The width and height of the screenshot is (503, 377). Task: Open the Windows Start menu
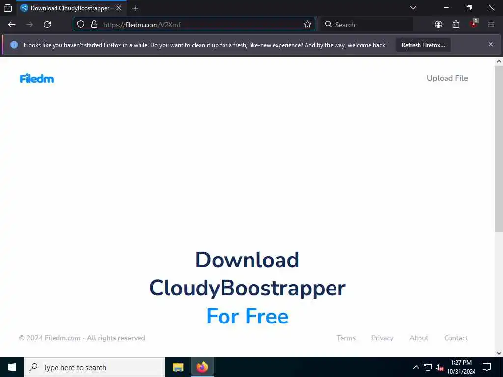tap(12, 367)
